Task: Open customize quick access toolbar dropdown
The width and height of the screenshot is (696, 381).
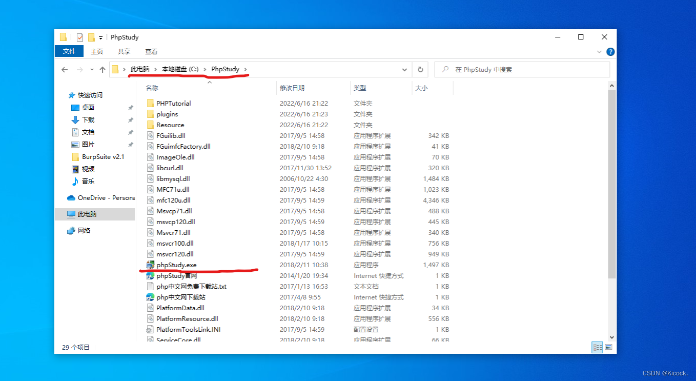Action: pos(101,37)
